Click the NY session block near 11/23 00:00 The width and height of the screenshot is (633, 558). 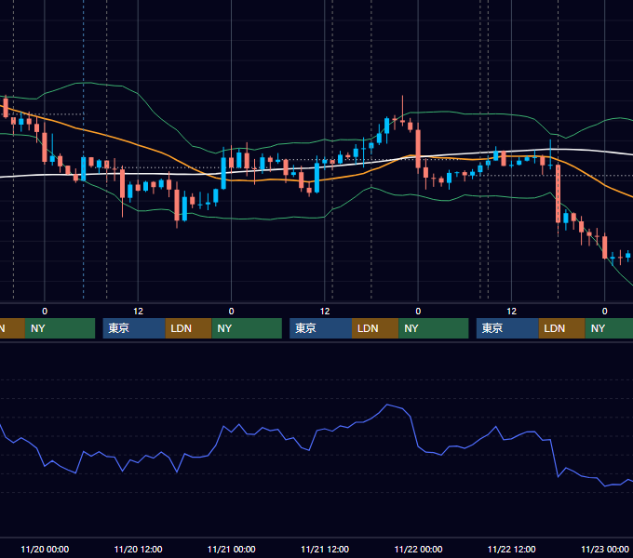609,328
